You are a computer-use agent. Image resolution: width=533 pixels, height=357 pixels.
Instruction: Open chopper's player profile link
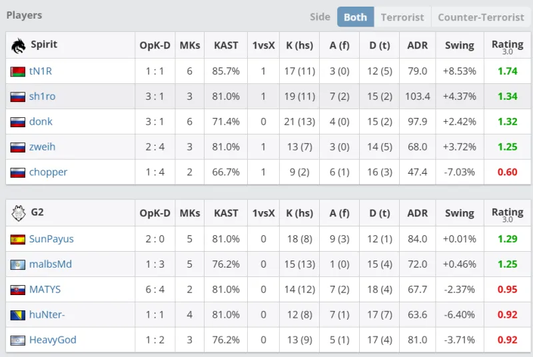point(48,173)
